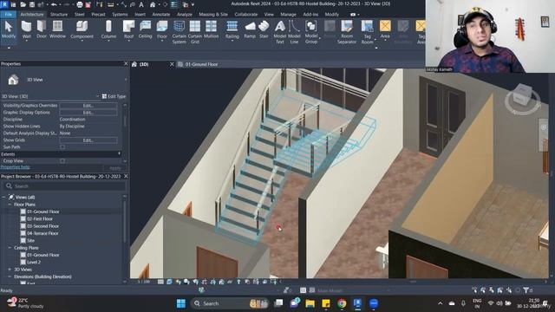Viewport: 555px width, 312px height.
Task: Click the Print icon in quick access toolbar
Action: tap(80, 4)
